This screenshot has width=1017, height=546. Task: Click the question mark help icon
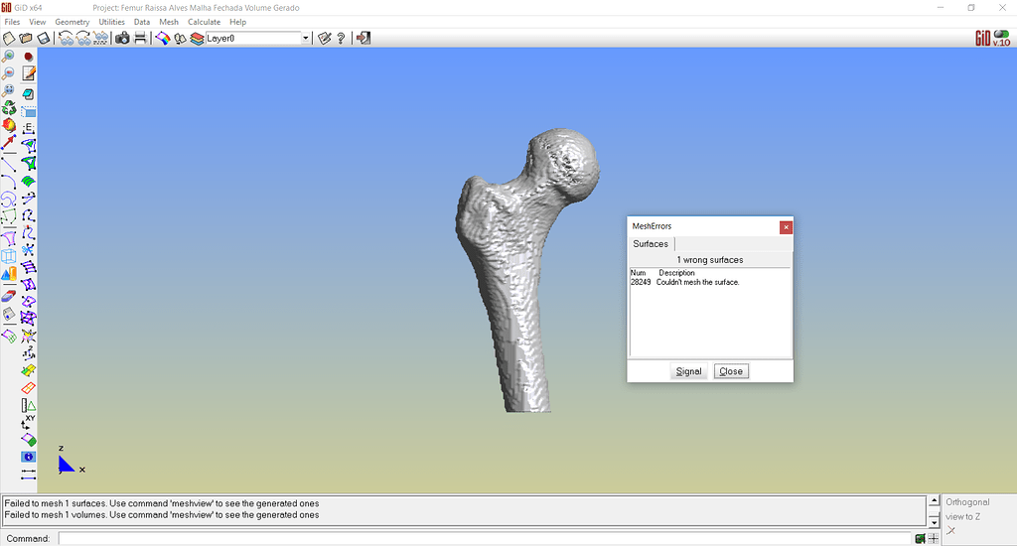point(341,38)
